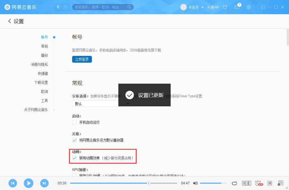Play the current track
This screenshot has width=289, height=190.
28,183
